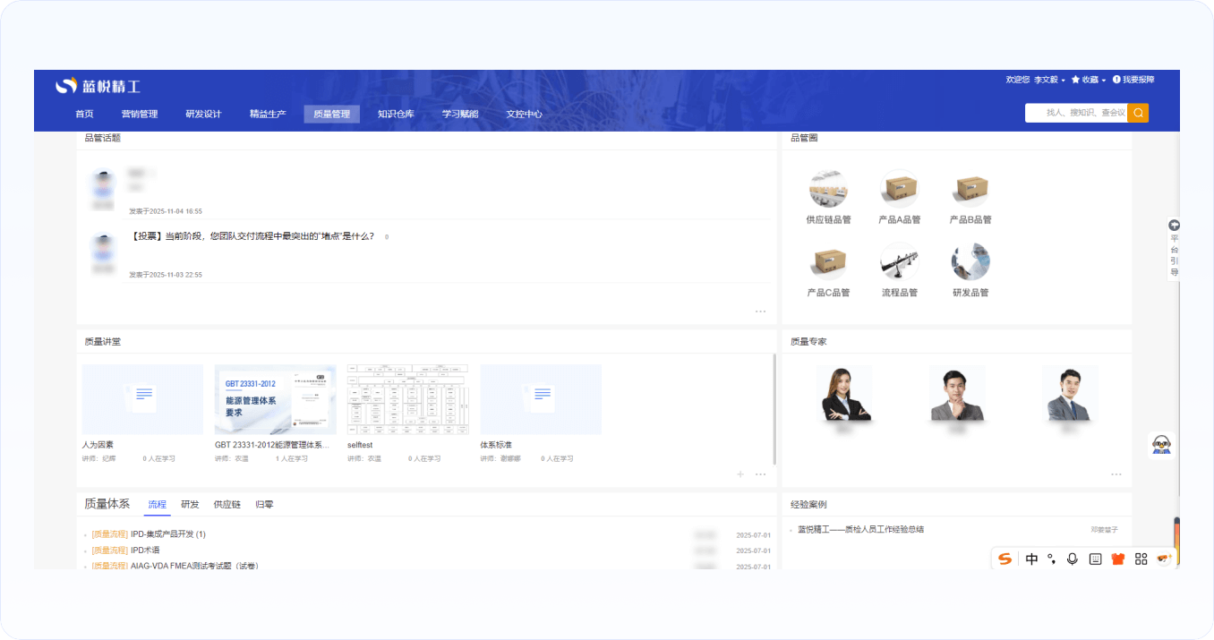Open the 供应链品管 circle icon

[x=828, y=189]
